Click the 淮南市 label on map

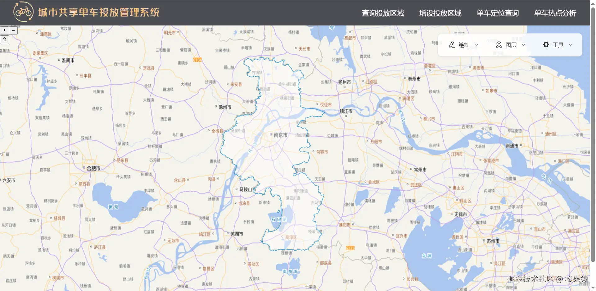click(x=68, y=60)
